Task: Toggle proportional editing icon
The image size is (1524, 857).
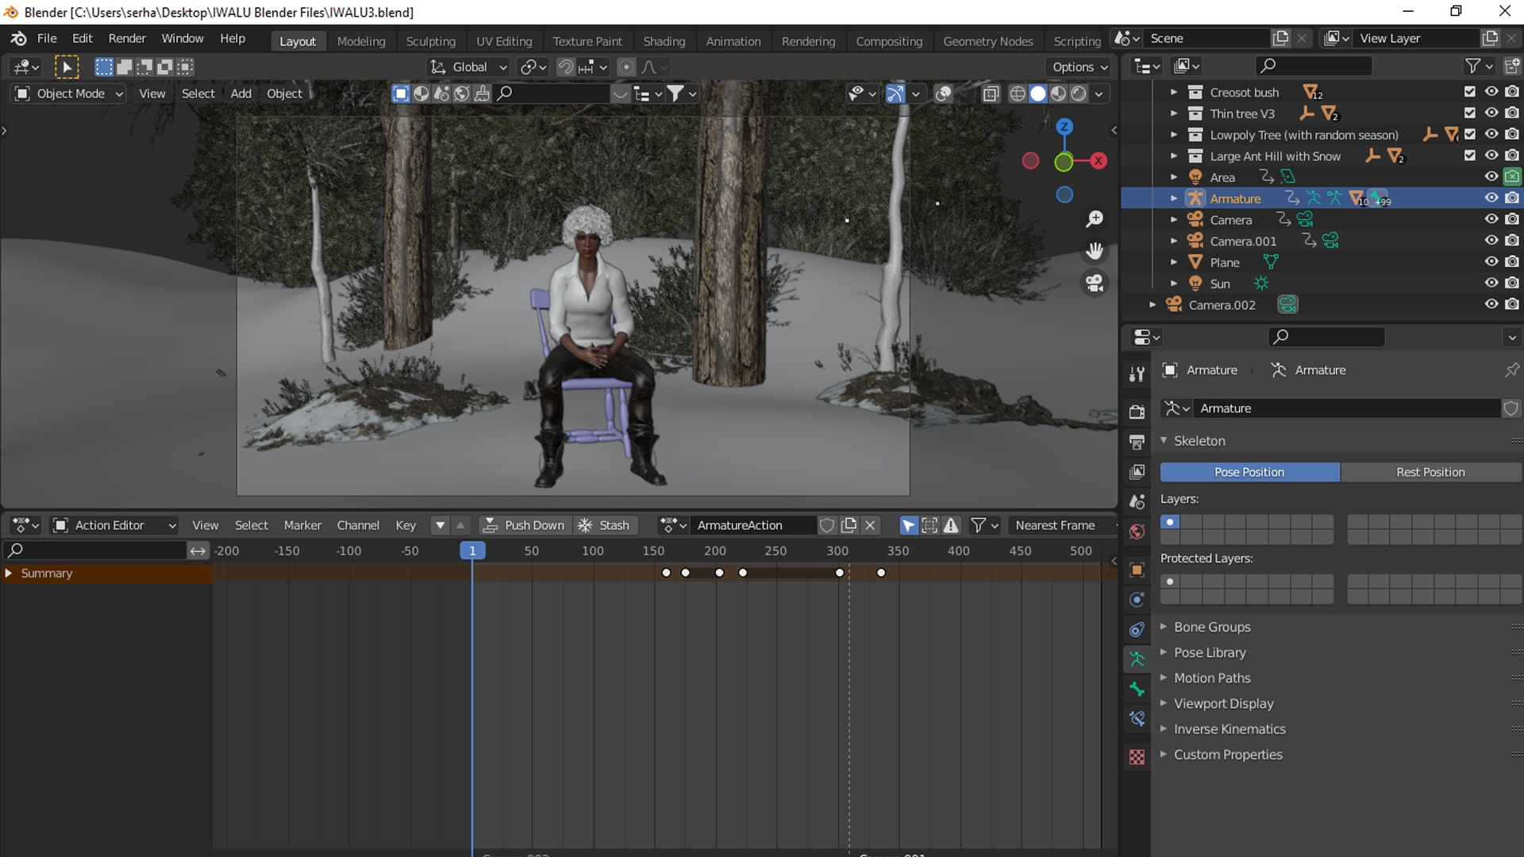Action: (626, 67)
